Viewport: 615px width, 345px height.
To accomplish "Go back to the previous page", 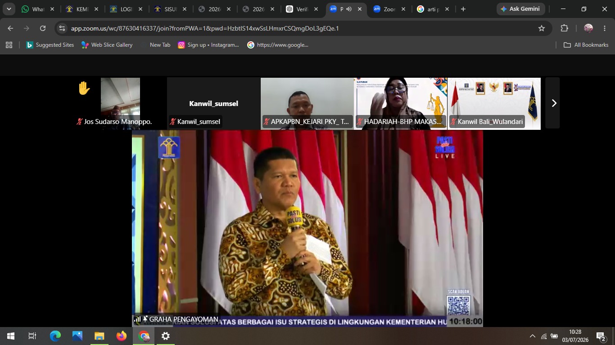I will pos(10,28).
